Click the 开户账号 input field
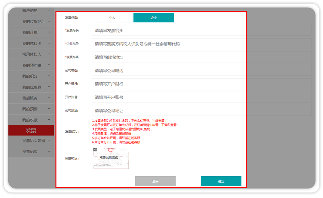 coord(169,97)
